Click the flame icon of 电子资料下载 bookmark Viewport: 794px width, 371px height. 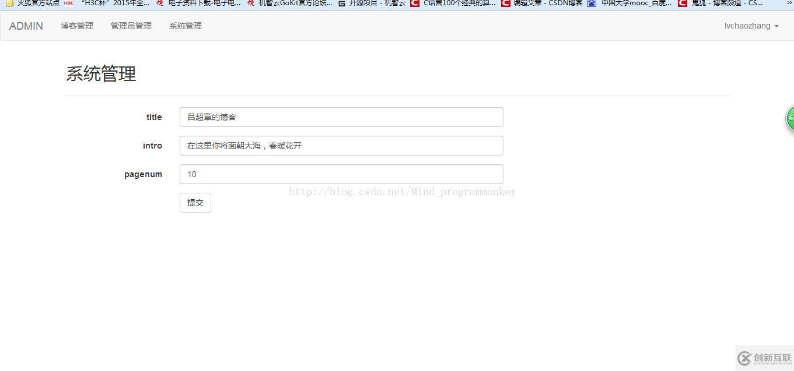point(159,3)
